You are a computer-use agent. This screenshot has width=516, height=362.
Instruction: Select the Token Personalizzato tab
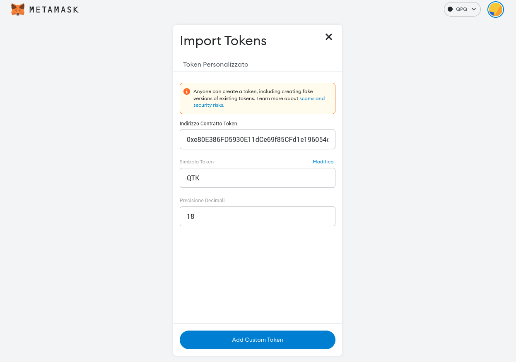point(216,65)
